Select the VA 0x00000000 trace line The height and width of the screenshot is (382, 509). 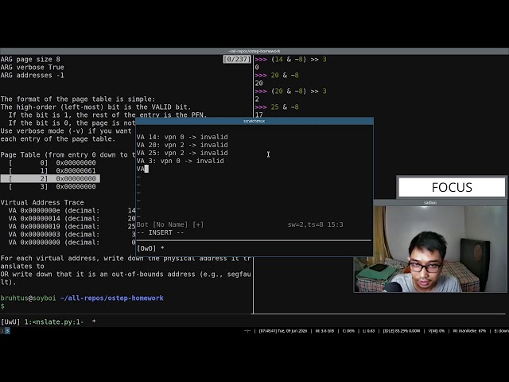(x=72, y=242)
